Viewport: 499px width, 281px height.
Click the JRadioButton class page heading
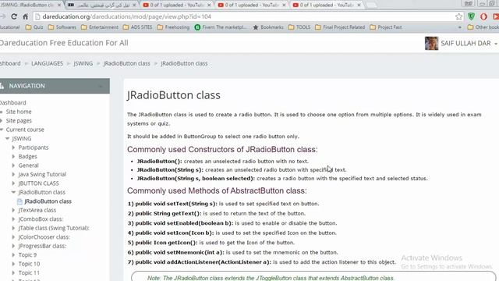(x=173, y=95)
